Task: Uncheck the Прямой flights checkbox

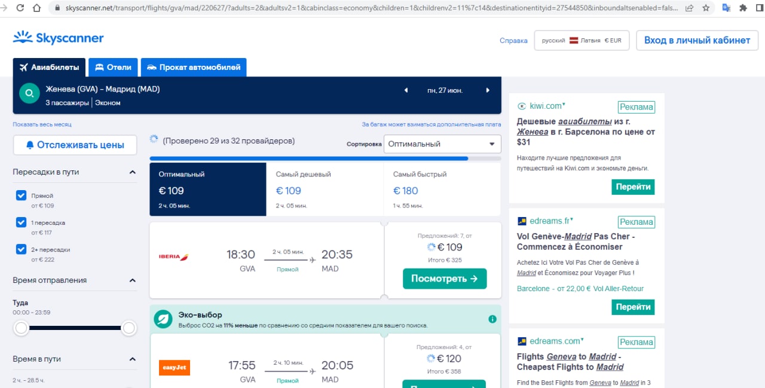Action: [21, 195]
